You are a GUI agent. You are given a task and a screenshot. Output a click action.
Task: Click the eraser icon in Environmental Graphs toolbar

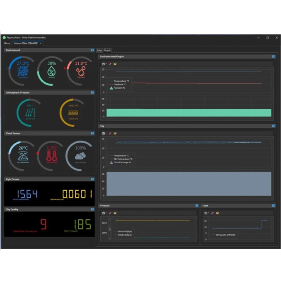coord(110,64)
